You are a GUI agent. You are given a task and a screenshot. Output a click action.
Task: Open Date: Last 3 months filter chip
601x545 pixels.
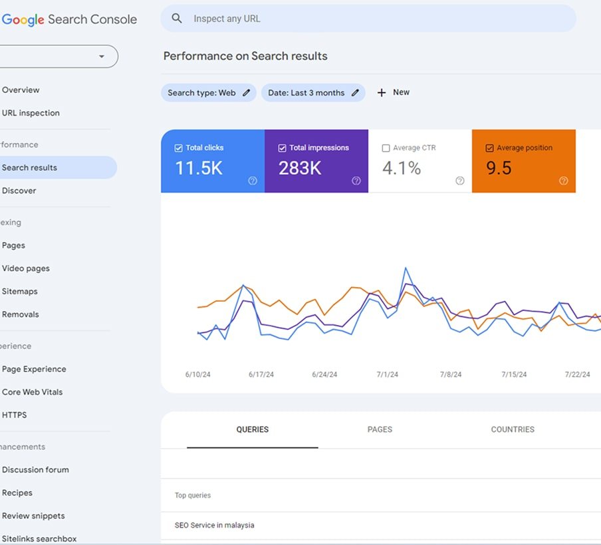[x=313, y=93]
